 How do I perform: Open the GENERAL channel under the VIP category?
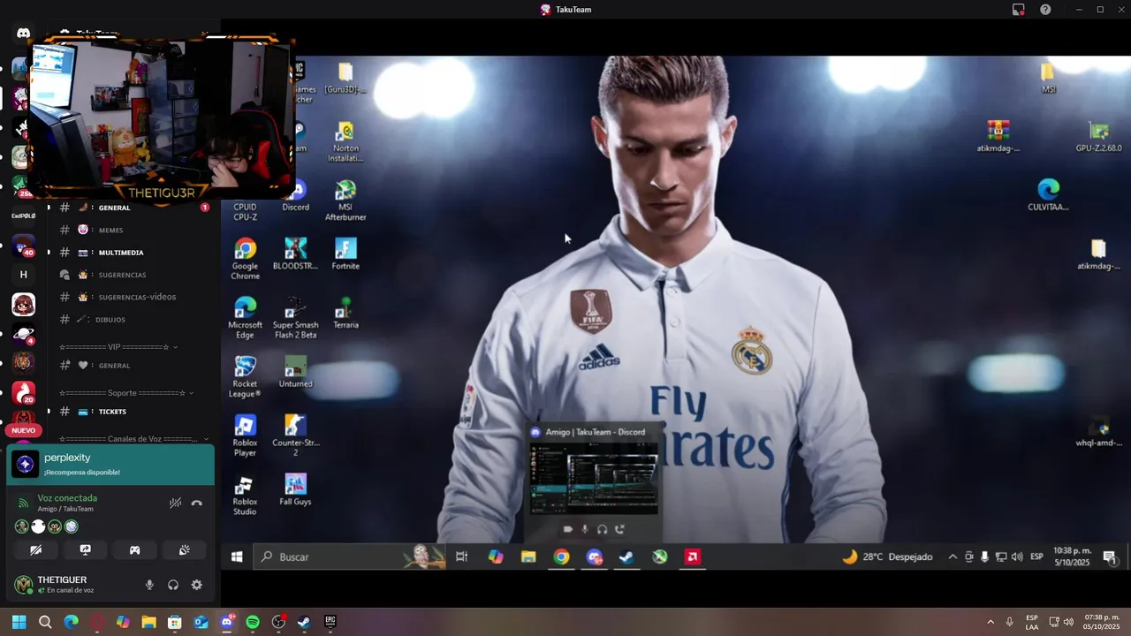pos(133,365)
